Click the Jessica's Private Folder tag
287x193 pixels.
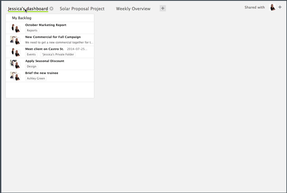click(x=58, y=55)
